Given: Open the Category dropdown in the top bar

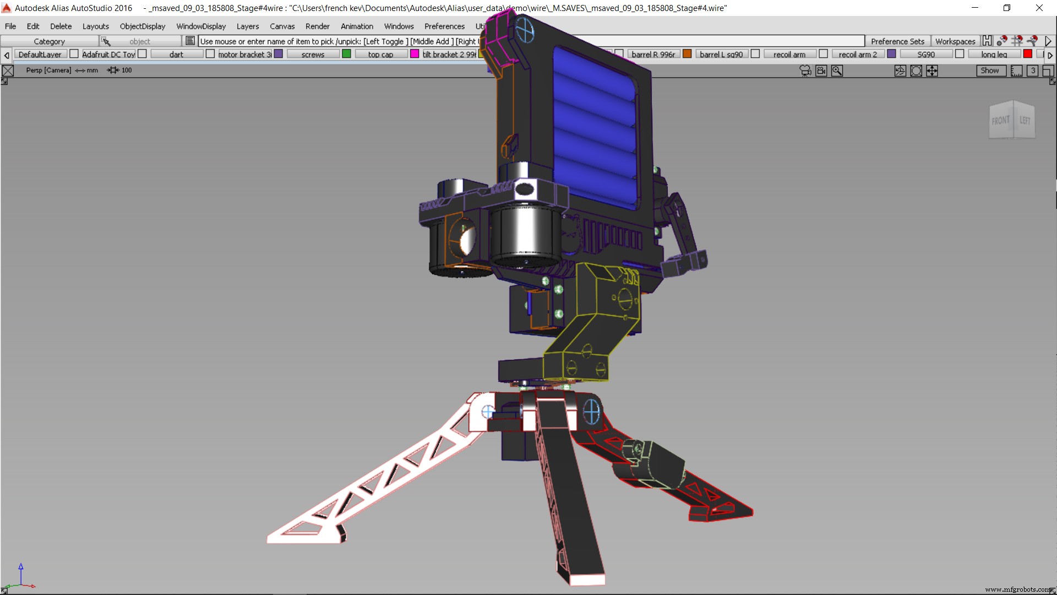Looking at the screenshot, I should (50, 41).
